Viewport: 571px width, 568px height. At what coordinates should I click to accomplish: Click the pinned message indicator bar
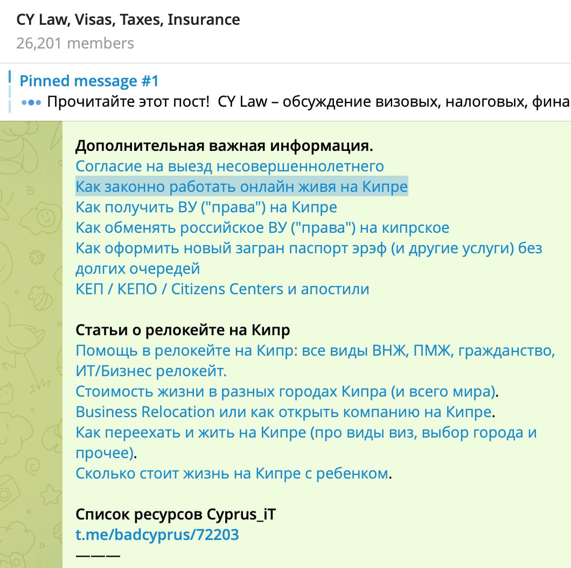coord(10,92)
